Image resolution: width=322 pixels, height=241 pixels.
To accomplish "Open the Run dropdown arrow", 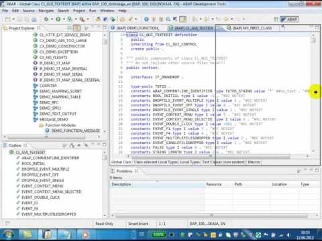I will point(64,19).
